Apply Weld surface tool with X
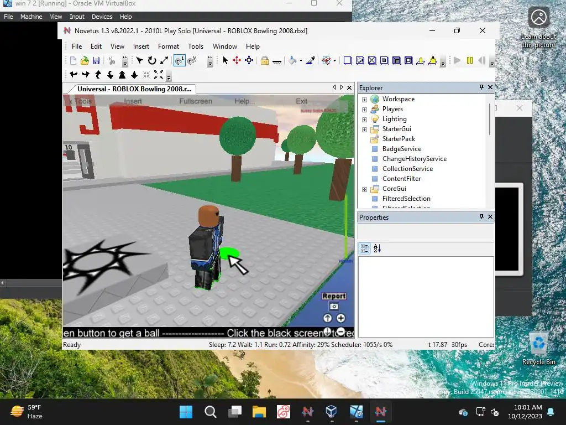Viewport: 566px width, 425px height. [372, 60]
